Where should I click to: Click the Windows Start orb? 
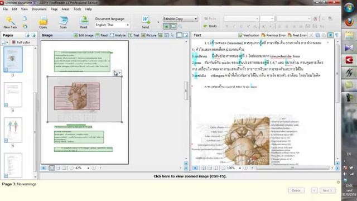coord(349,8)
